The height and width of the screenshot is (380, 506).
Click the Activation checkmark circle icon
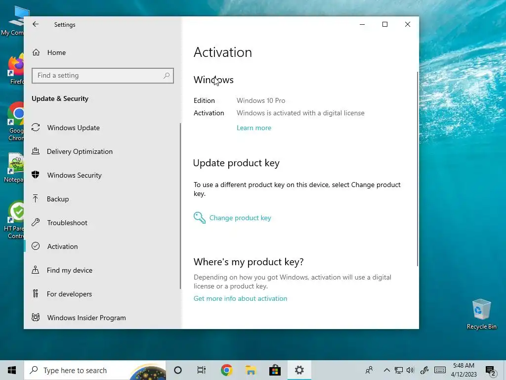click(x=36, y=246)
